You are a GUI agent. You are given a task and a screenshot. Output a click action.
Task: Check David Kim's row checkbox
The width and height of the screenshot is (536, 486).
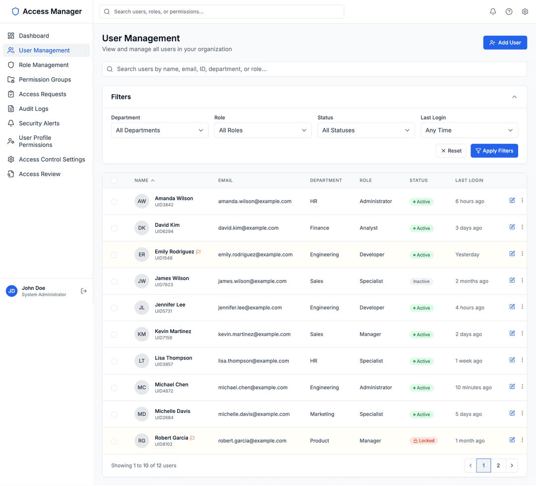click(x=114, y=227)
